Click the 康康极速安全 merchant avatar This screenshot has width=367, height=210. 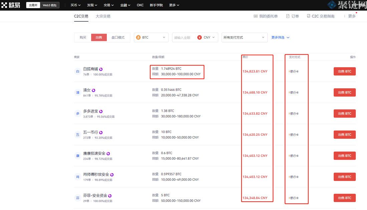(78, 156)
